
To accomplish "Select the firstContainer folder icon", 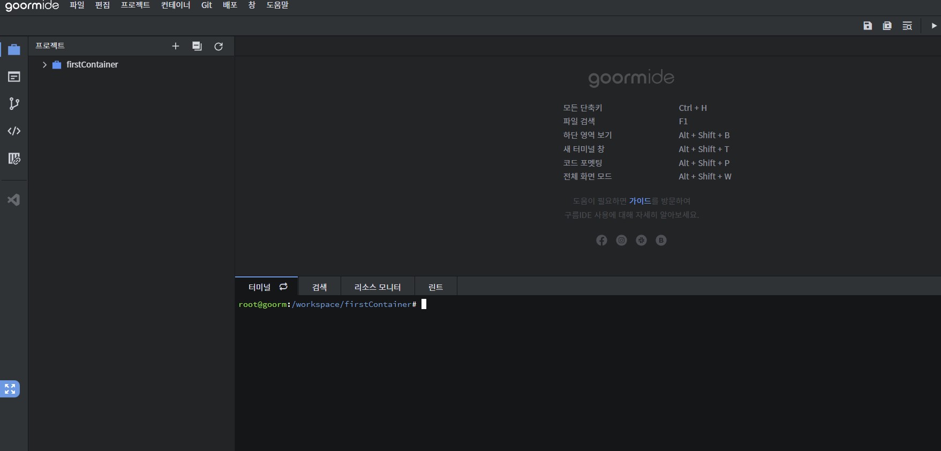I will (x=57, y=65).
